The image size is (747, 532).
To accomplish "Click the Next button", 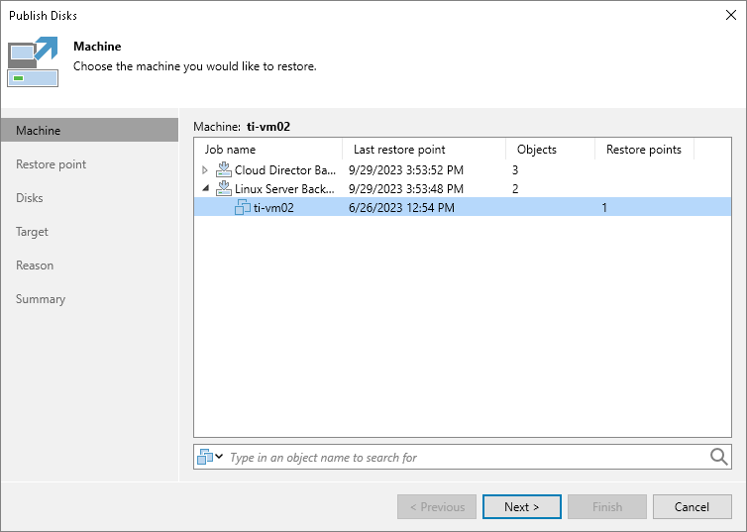I will point(522,507).
